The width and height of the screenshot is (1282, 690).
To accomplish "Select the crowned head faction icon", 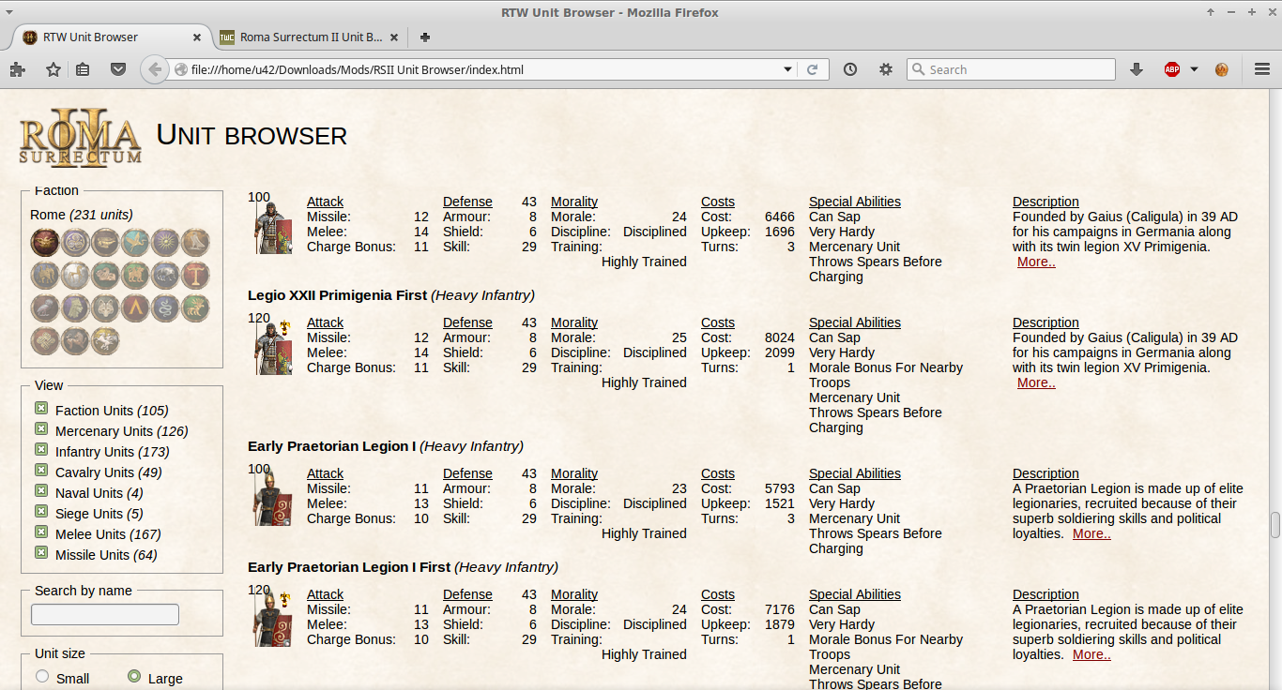I will (x=75, y=308).
